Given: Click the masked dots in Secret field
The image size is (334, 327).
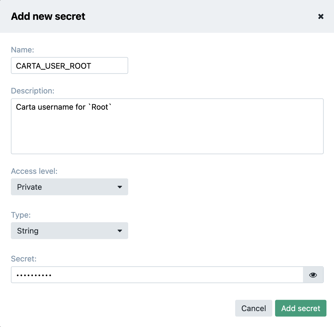Looking at the screenshot, I should coord(34,275).
